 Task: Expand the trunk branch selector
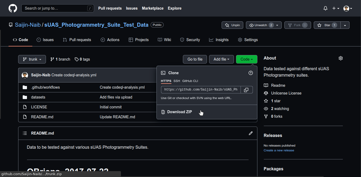[32, 59]
